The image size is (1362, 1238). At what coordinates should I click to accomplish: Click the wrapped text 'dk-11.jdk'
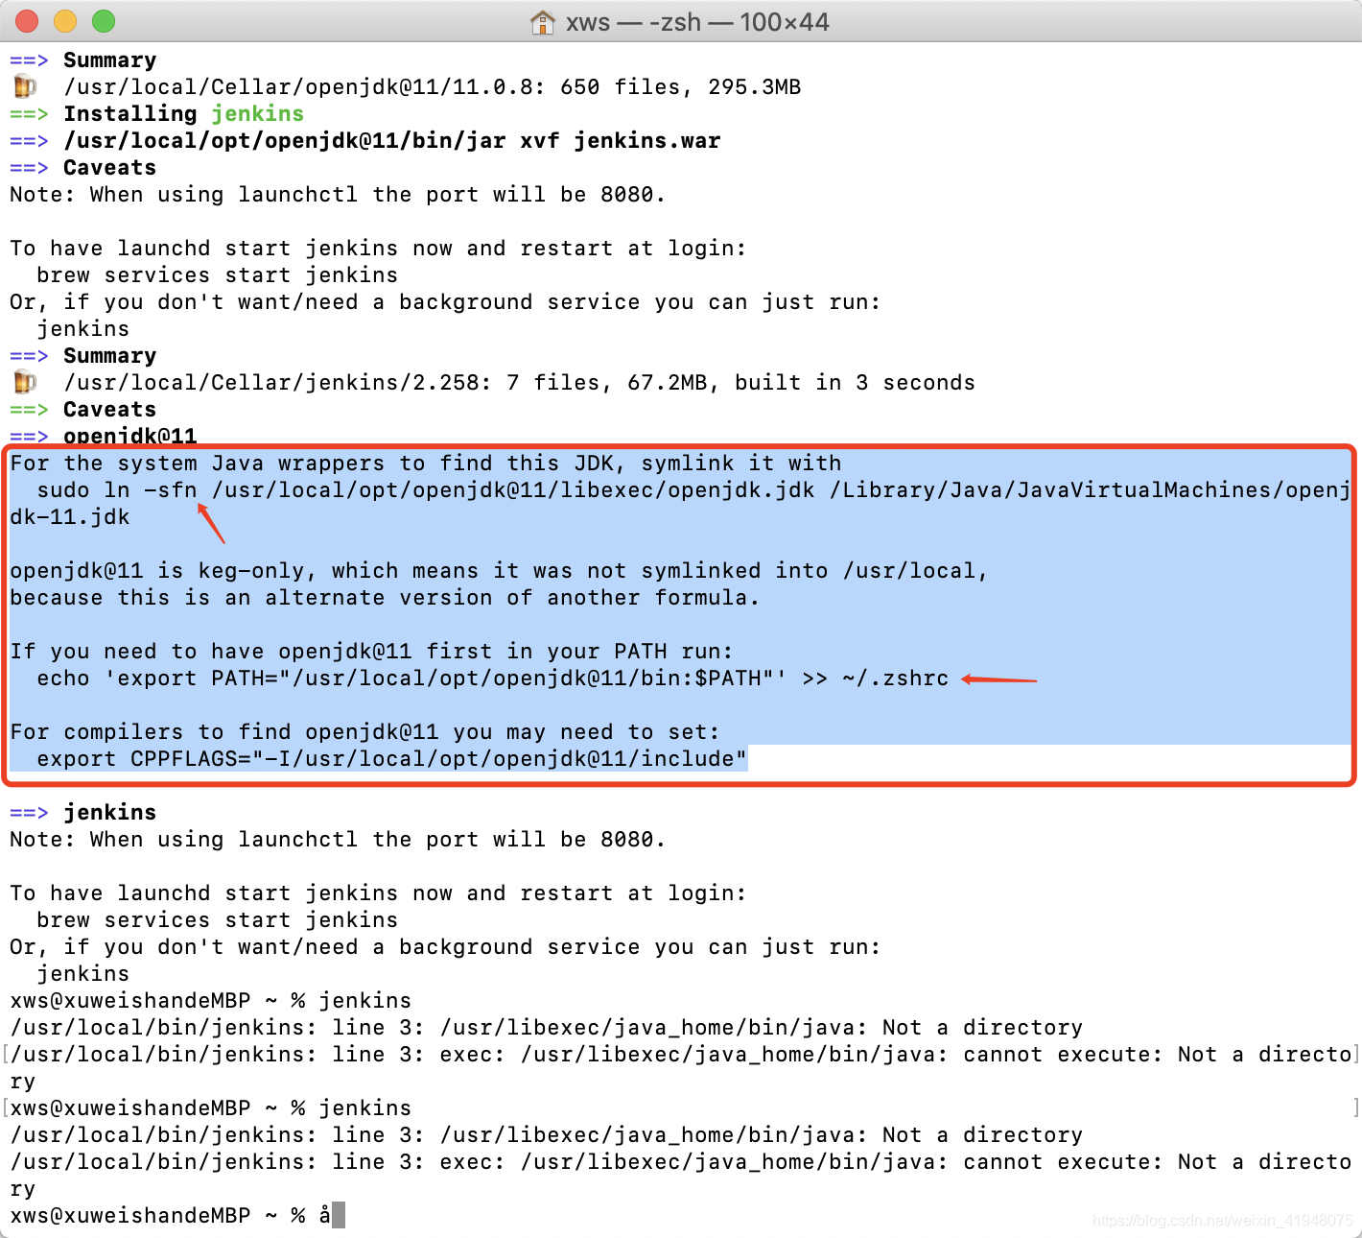70,516
